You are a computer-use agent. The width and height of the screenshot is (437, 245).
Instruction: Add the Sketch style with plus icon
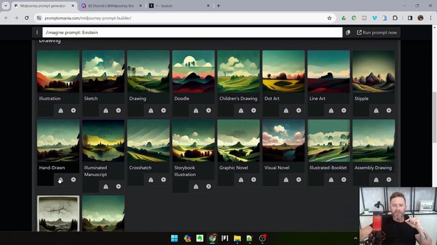(118, 110)
